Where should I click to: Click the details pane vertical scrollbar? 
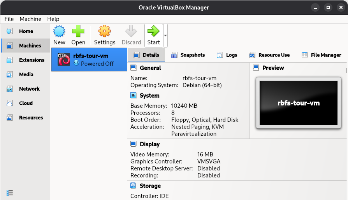coord(346,70)
